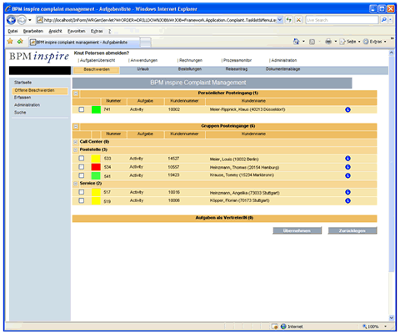400x334 pixels.
Task: Open the Favoriten menu
Action: (77, 31)
